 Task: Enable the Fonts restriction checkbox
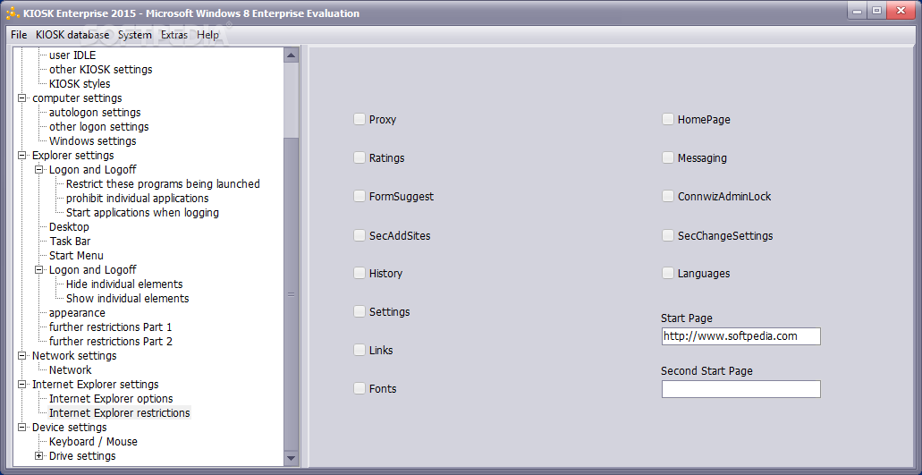point(359,388)
